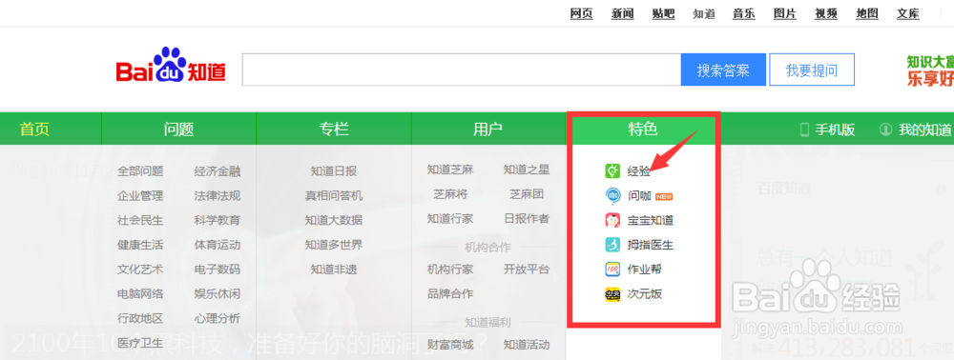954x360 pixels.
Task: Click the 我的知道 text link
Action: tap(924, 130)
